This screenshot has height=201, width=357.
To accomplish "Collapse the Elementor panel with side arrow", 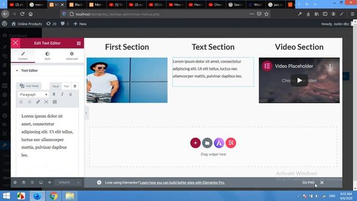I will [86, 113].
